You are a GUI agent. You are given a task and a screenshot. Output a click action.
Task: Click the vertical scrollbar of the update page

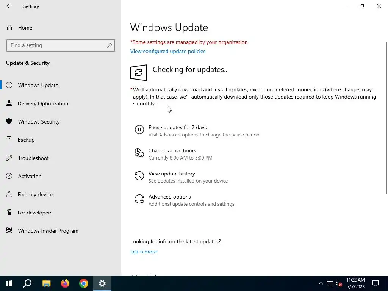click(x=386, y=118)
